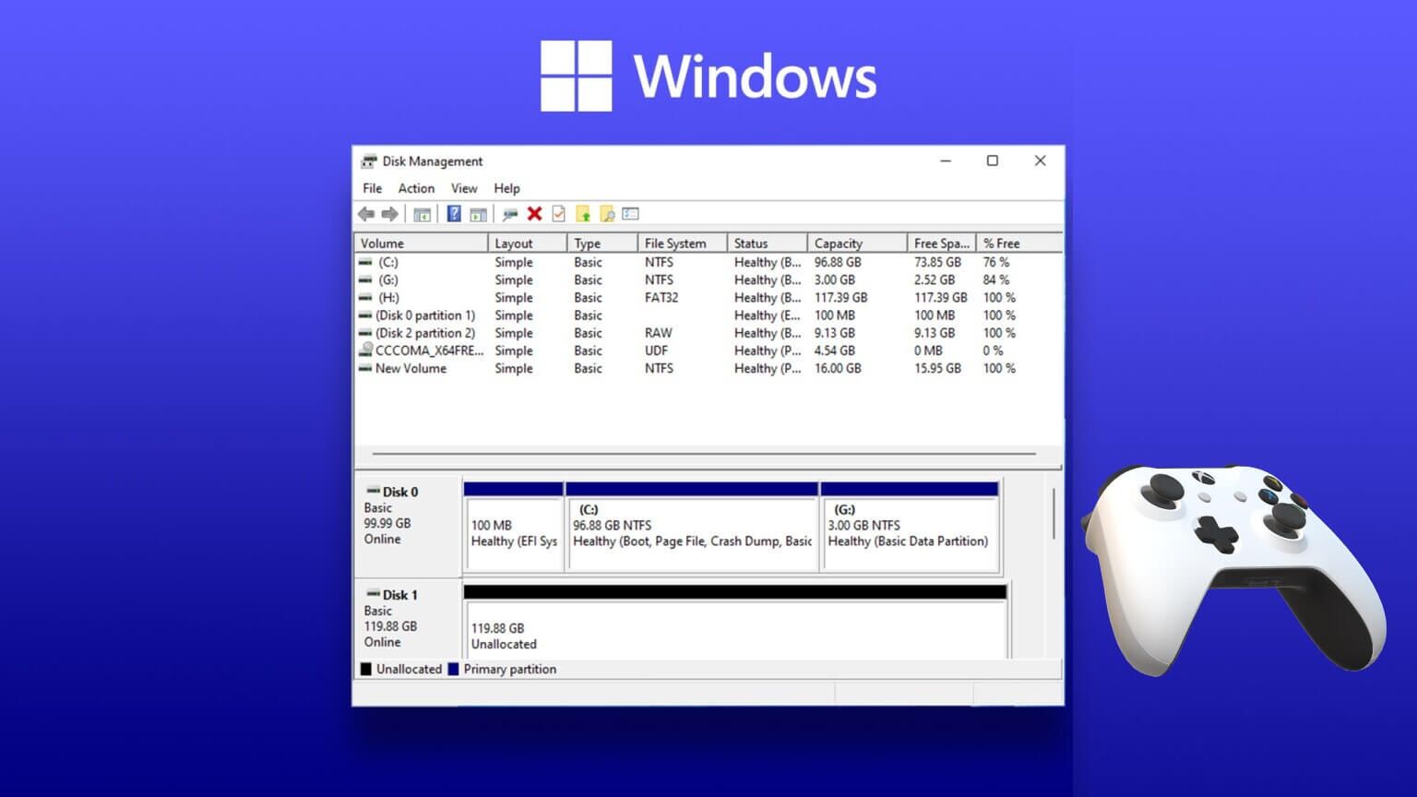The width and height of the screenshot is (1417, 797).
Task: Click Show/Hide Action Pane toolbar icon
Action: coord(478,214)
